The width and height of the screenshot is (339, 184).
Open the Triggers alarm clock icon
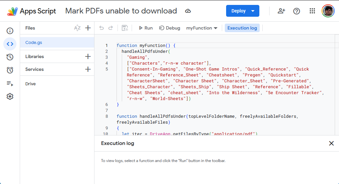click(10, 70)
